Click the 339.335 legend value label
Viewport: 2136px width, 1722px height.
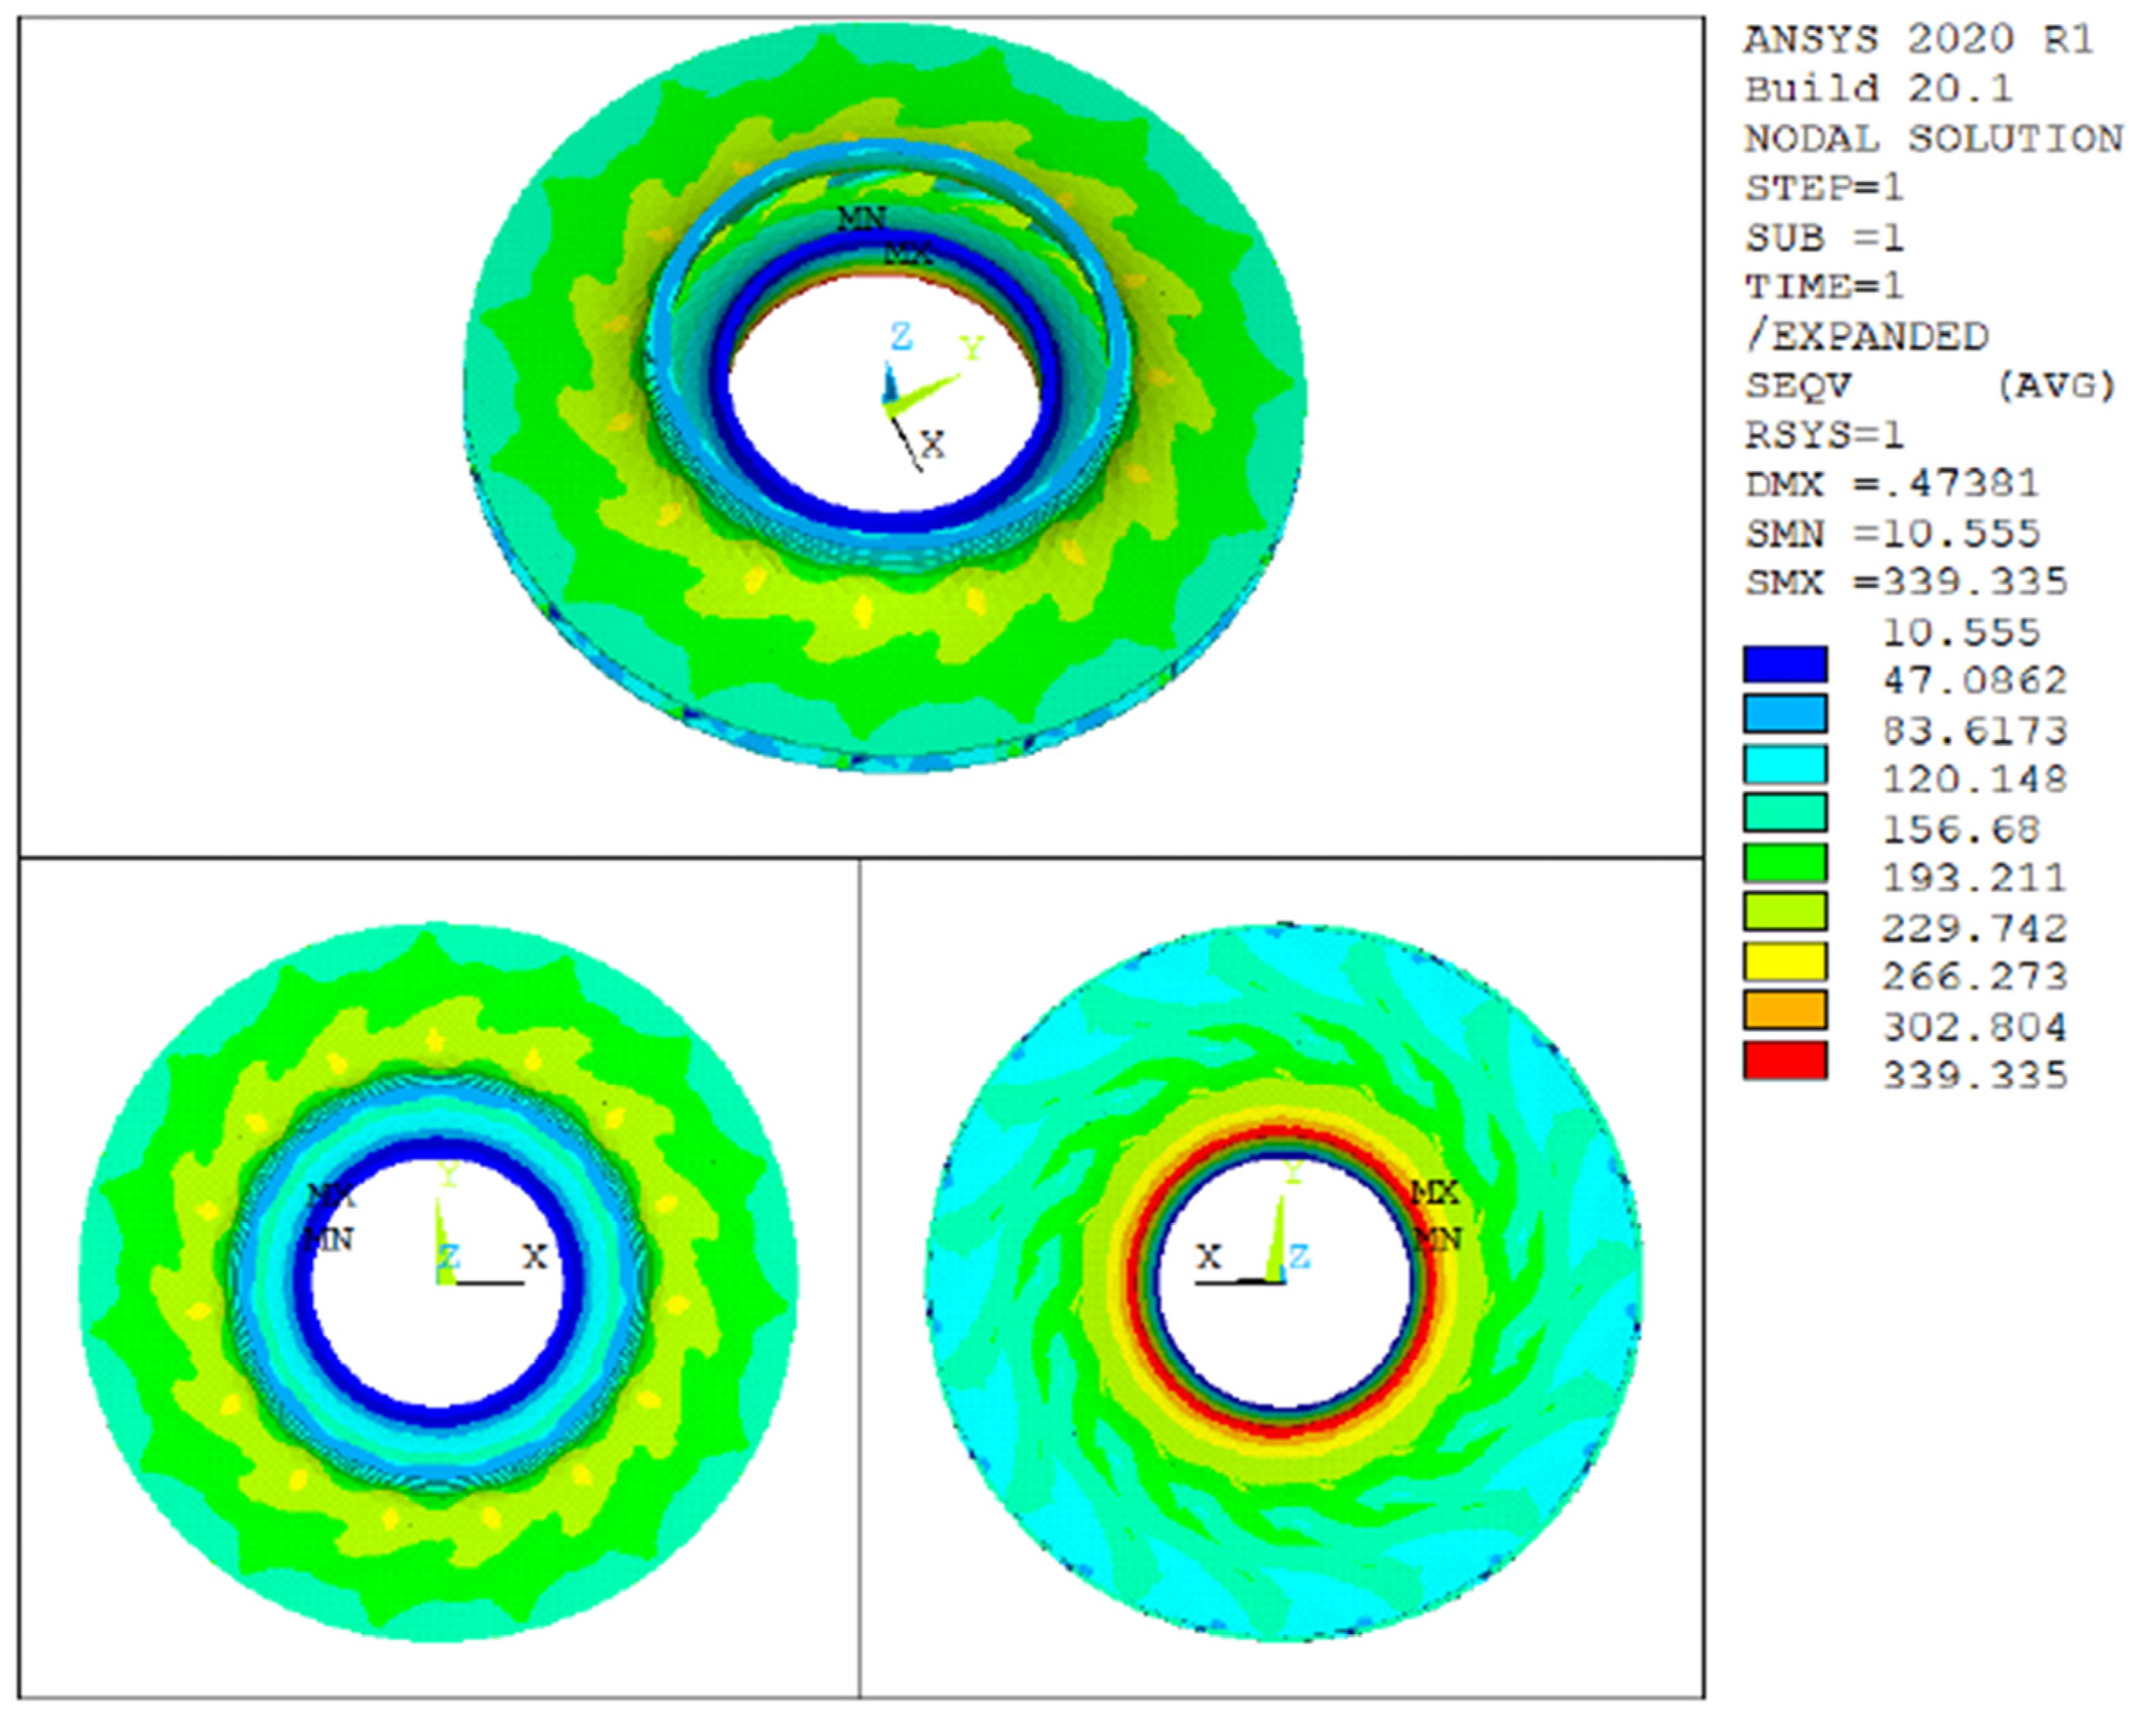pyautogui.click(x=1975, y=1075)
